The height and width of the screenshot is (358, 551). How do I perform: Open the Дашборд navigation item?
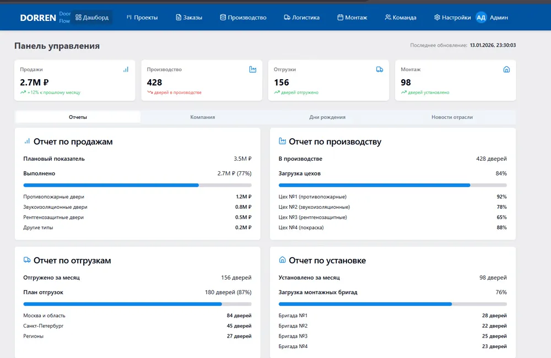[92, 17]
